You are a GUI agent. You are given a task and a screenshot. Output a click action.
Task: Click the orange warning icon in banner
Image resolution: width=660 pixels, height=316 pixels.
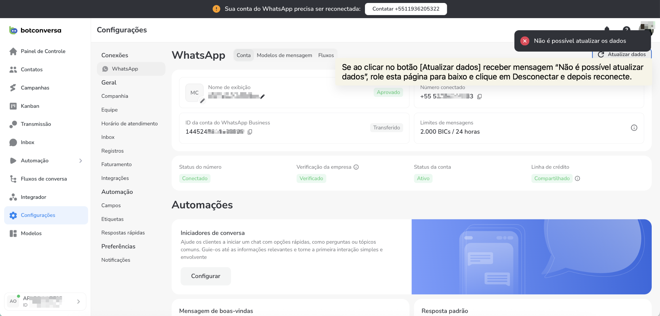point(216,9)
